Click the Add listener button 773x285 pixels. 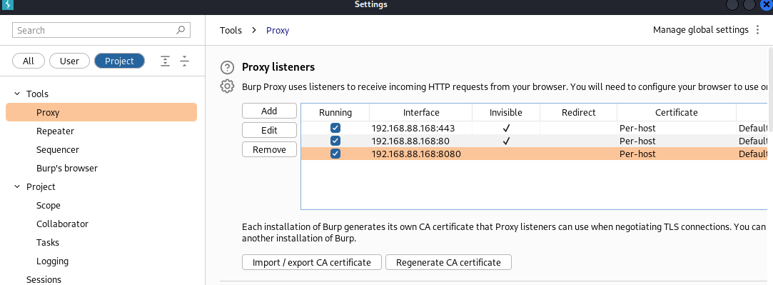tap(269, 111)
